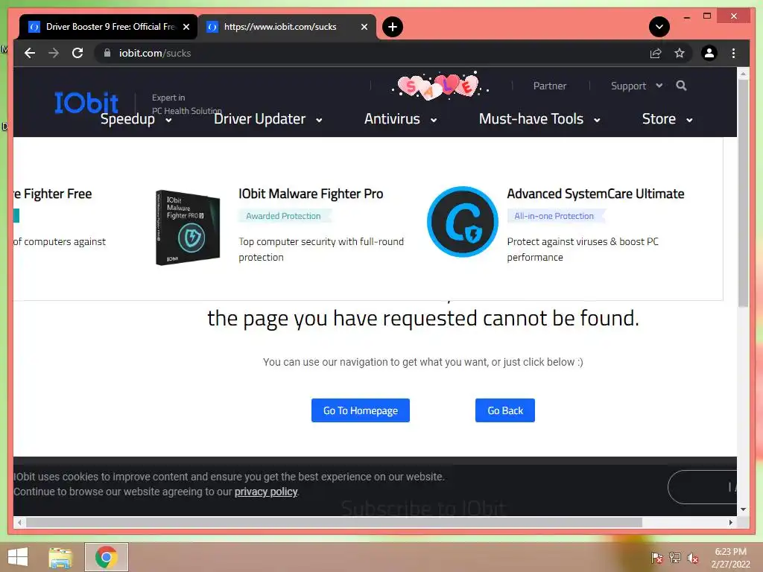Click the network tray icon
Image resolution: width=763 pixels, height=572 pixels.
675,558
